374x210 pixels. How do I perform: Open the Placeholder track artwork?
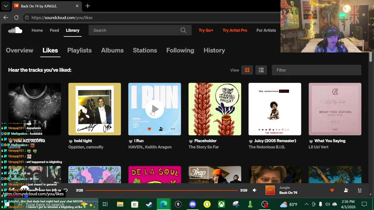point(215,109)
